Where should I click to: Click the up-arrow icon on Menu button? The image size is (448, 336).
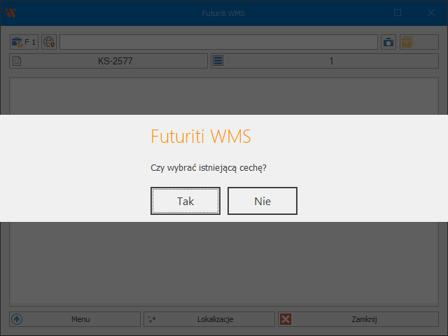pyautogui.click(x=17, y=319)
